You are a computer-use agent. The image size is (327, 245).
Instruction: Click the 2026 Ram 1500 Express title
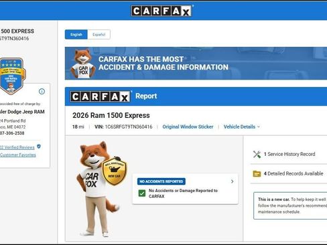point(111,115)
